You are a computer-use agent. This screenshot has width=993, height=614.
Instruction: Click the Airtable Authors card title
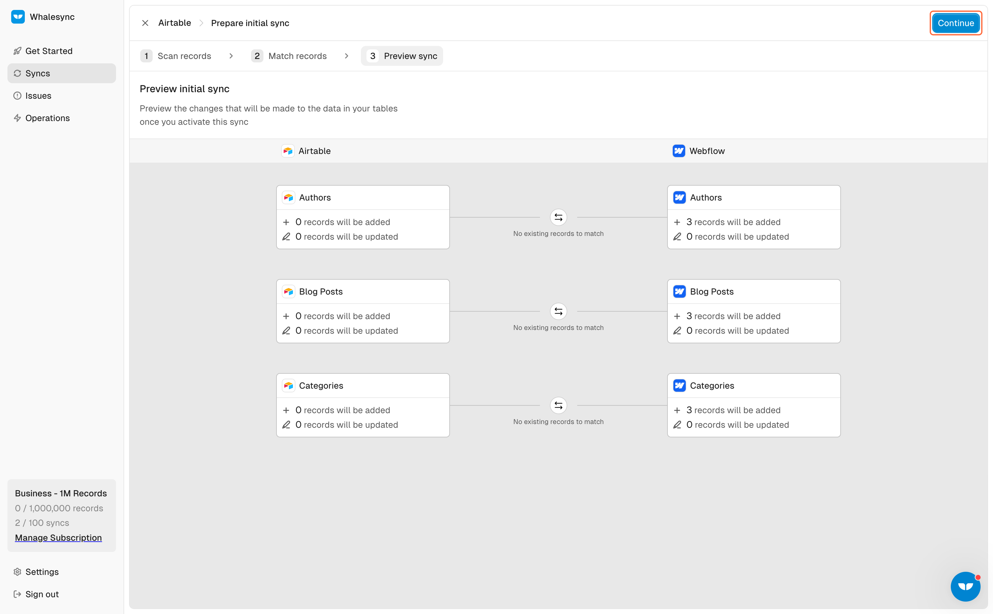point(315,197)
